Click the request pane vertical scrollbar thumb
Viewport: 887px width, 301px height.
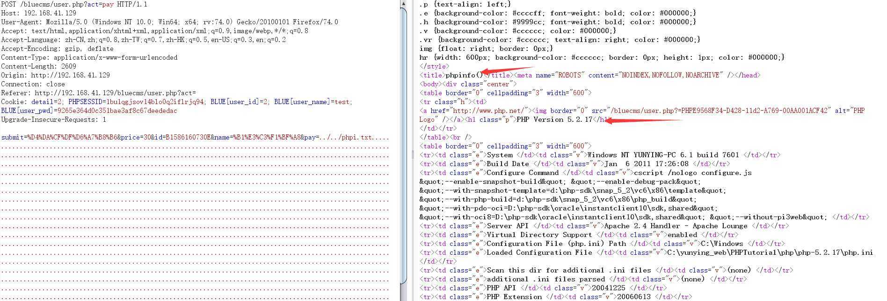tap(404, 147)
